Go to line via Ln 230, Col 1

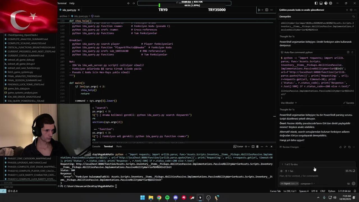click(x=290, y=191)
